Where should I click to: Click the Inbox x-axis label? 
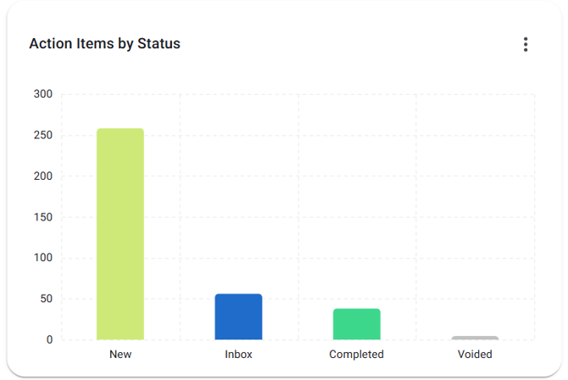coord(238,355)
